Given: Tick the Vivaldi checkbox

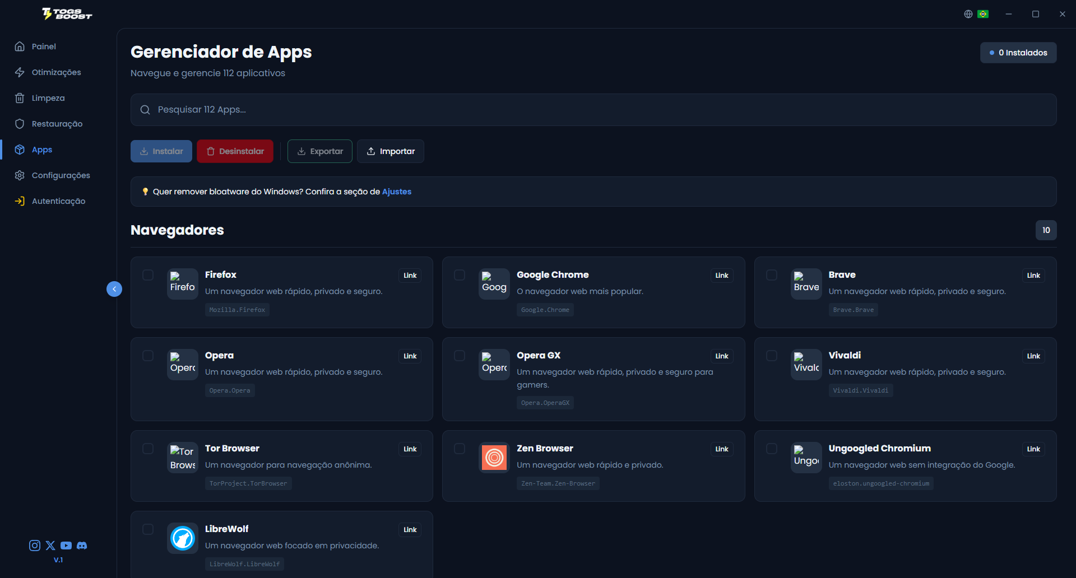Looking at the screenshot, I should (772, 356).
